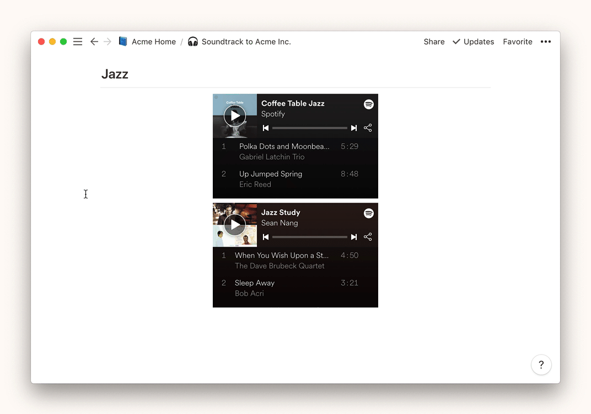Click the forward navigation arrow

tap(108, 42)
